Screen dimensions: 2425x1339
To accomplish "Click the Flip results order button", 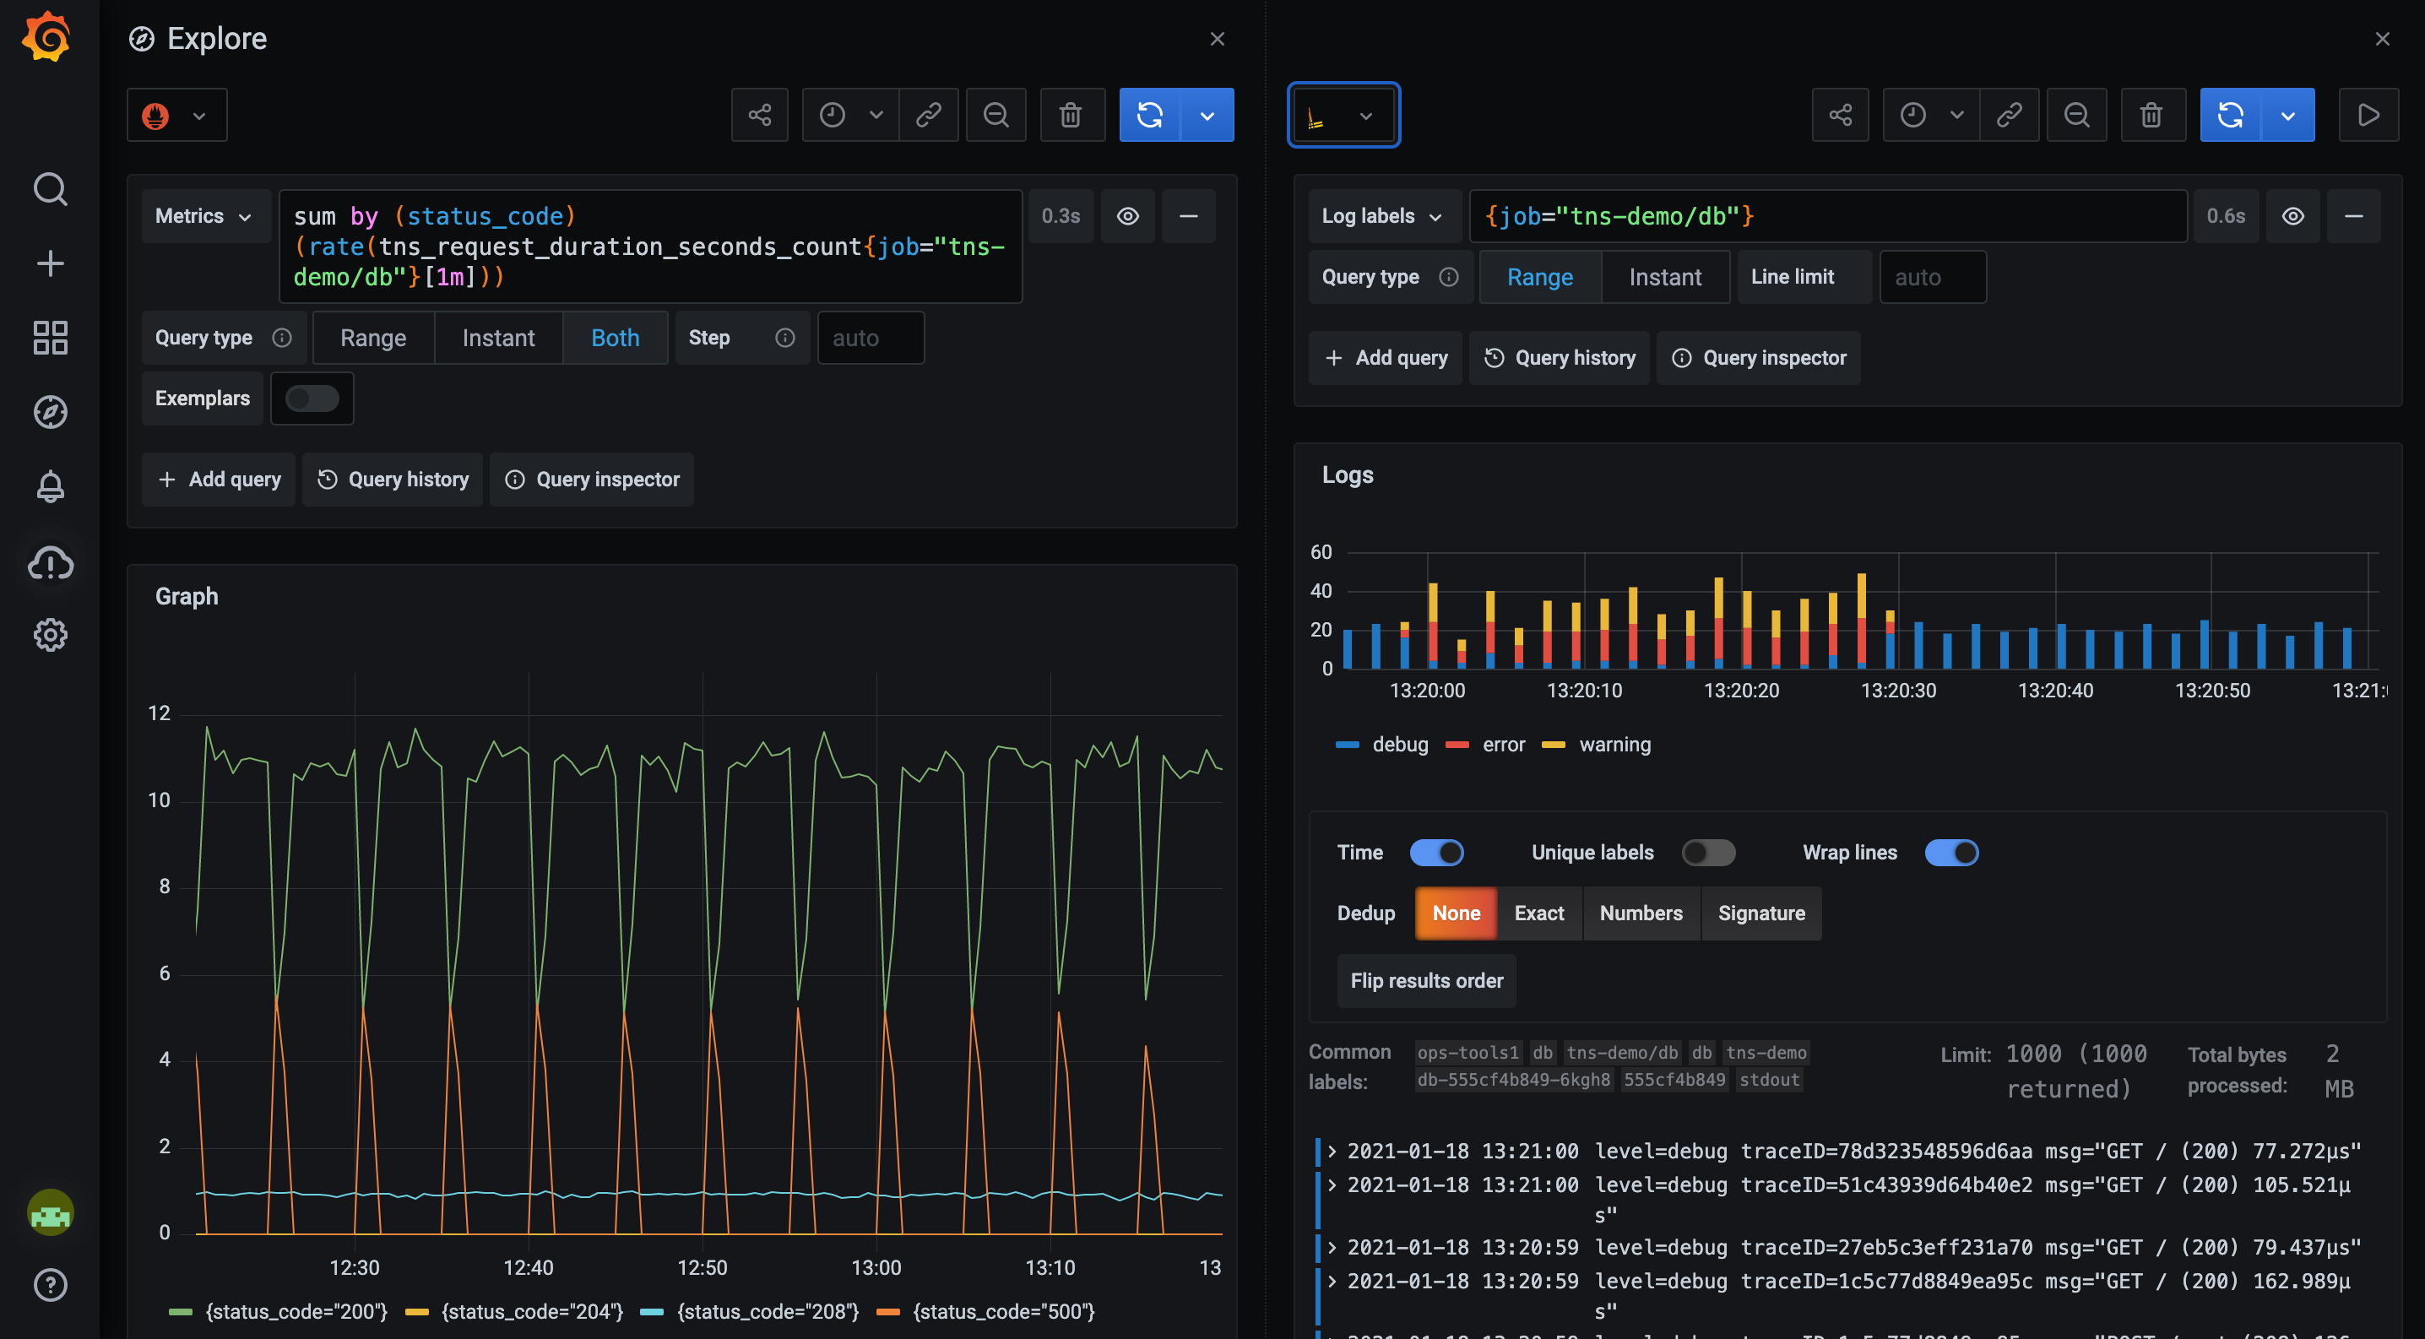I will (x=1425, y=980).
